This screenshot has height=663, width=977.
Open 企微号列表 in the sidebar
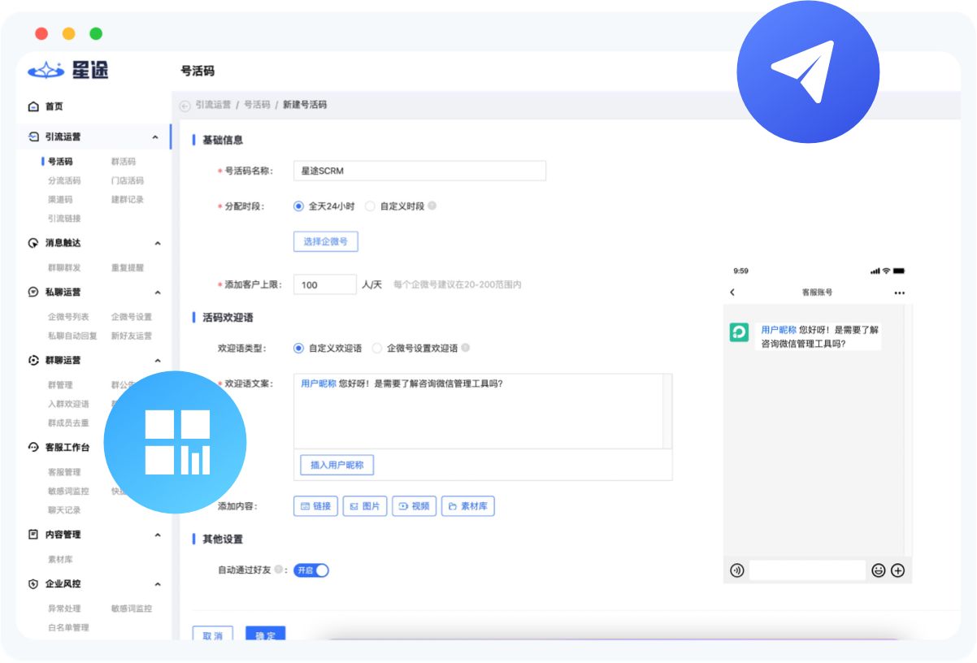68,317
